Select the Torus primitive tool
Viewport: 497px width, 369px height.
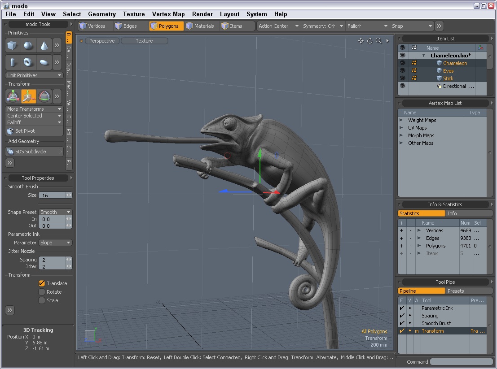tap(28, 62)
